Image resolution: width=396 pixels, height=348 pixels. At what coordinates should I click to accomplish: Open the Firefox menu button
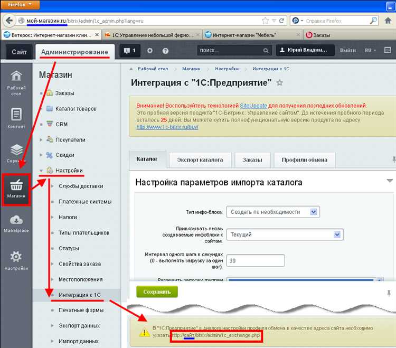(x=20, y=5)
